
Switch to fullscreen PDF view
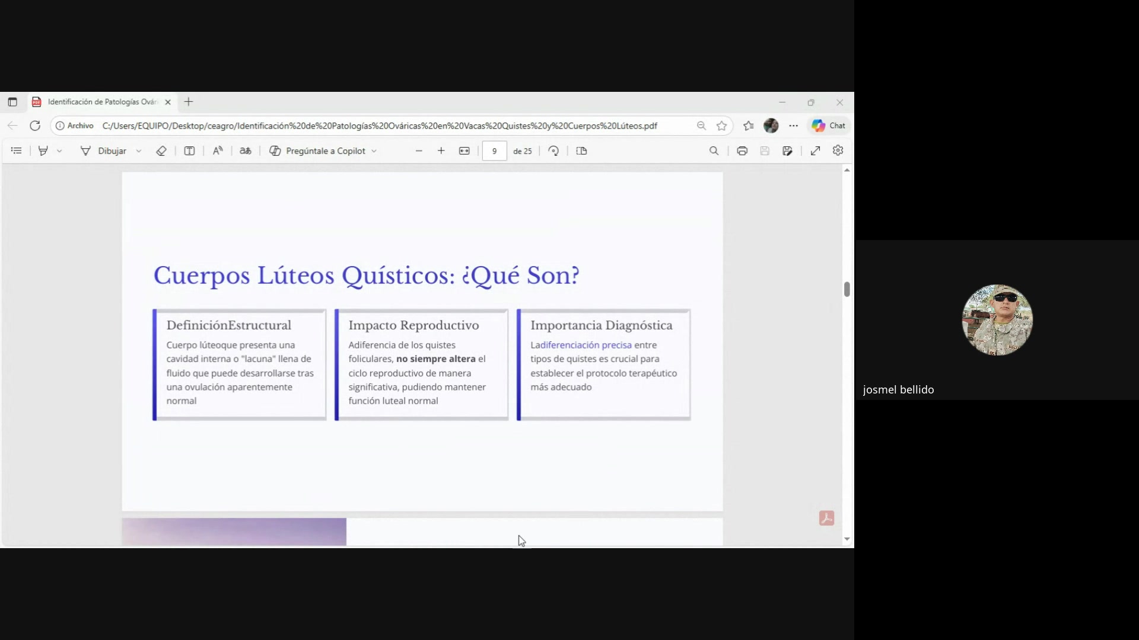[815, 151]
